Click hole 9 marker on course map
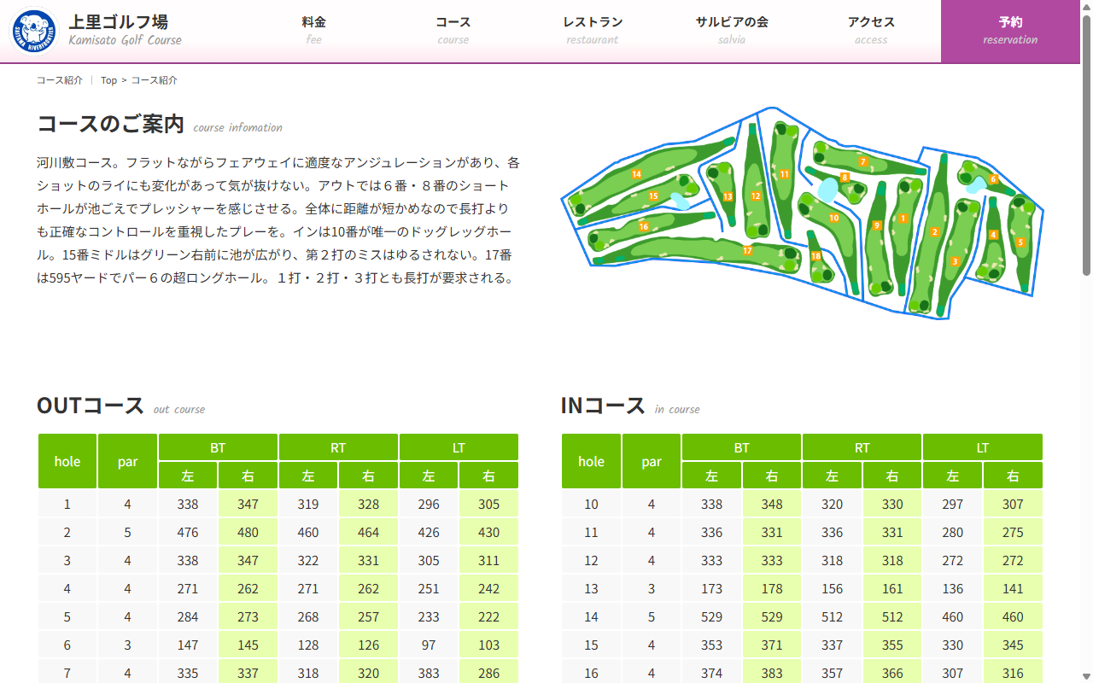The height and width of the screenshot is (683, 1093). [877, 225]
